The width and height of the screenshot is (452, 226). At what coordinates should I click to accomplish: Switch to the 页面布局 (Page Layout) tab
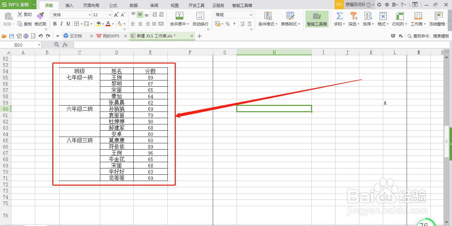pos(91,6)
